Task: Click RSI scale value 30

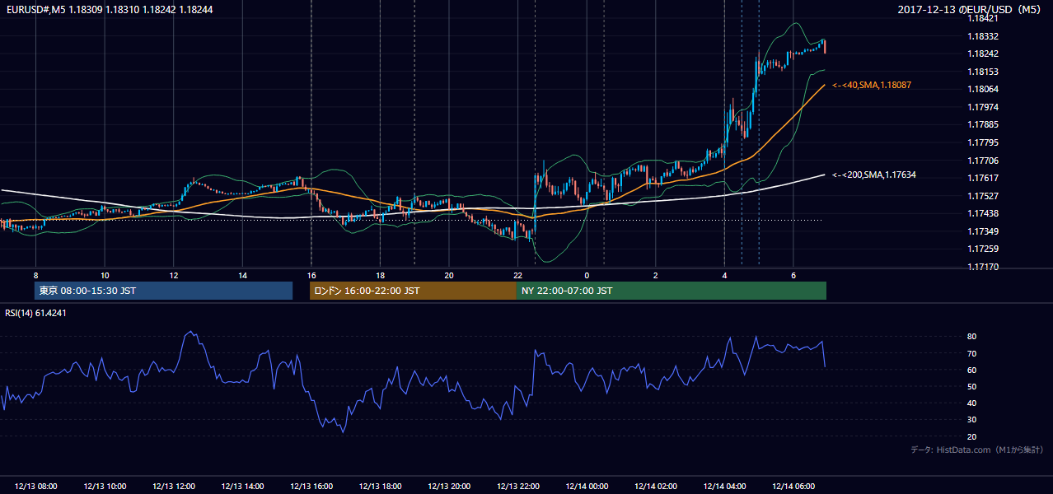Action: coord(972,420)
